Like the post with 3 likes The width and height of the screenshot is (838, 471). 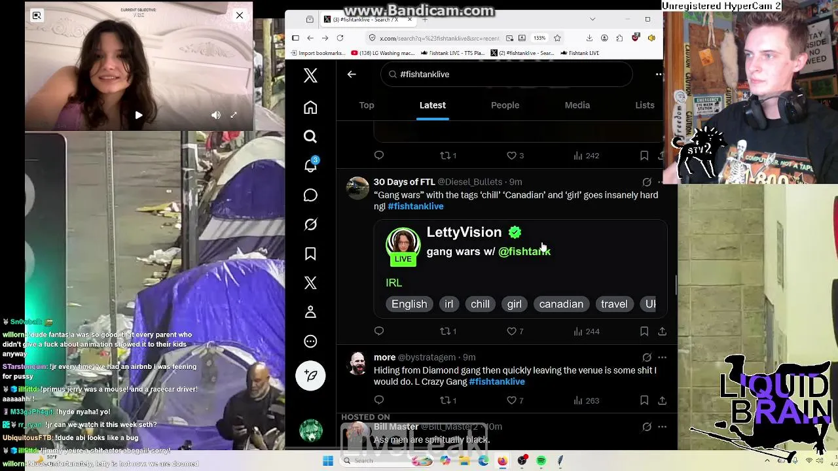point(515,156)
